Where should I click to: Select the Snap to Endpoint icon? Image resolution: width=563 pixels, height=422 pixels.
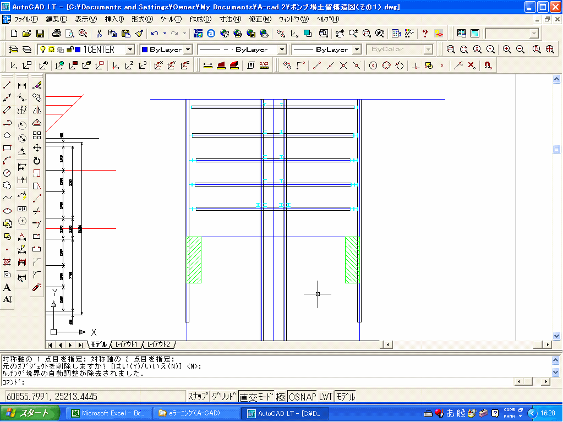coord(316,65)
